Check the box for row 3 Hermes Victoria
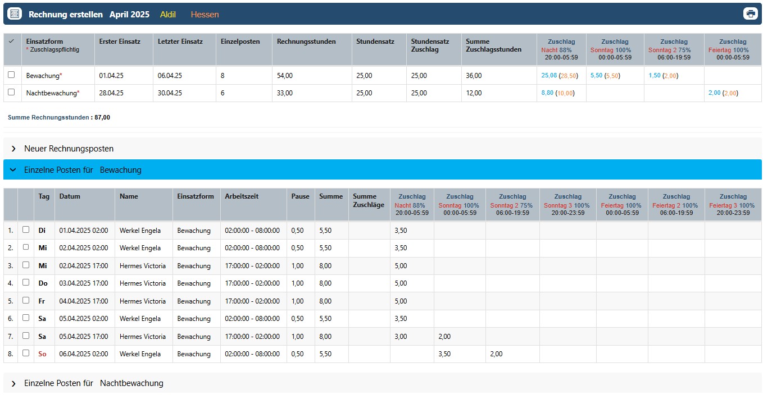 pos(26,265)
